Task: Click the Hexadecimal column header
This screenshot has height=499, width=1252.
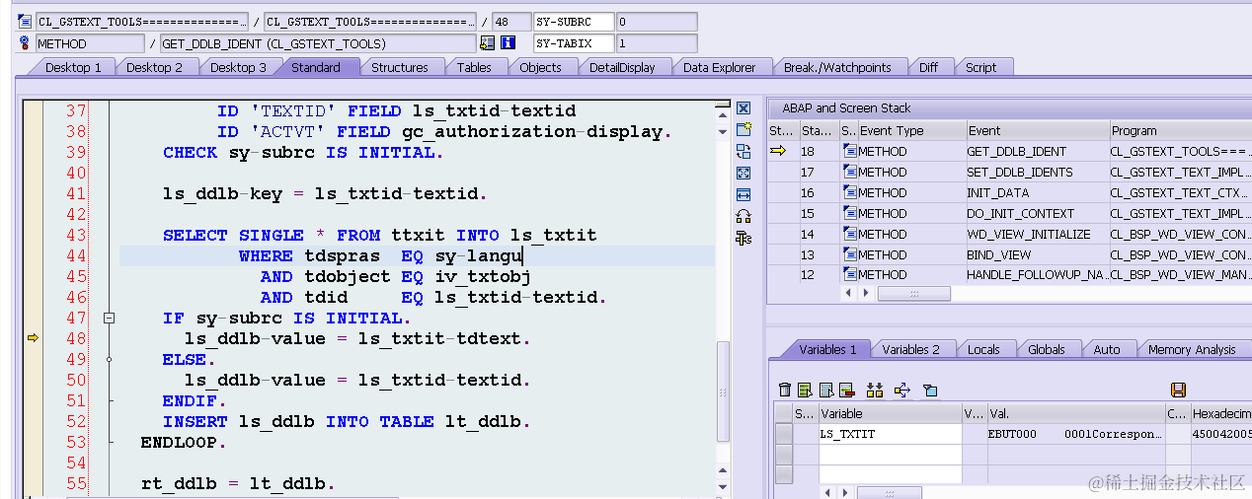Action: pos(1220,414)
